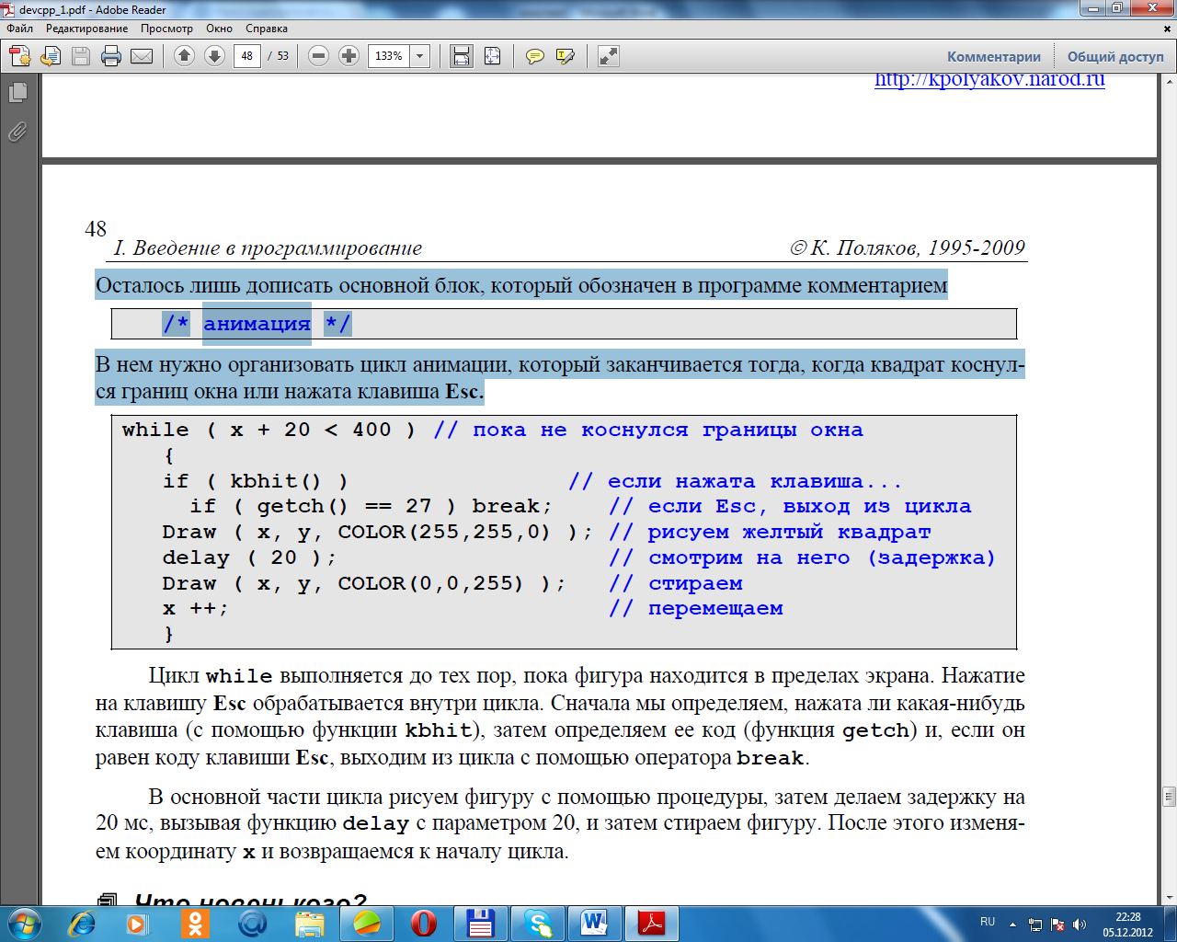
Task: Click the 'if ( kbhit() )' code line
Action: (255, 481)
